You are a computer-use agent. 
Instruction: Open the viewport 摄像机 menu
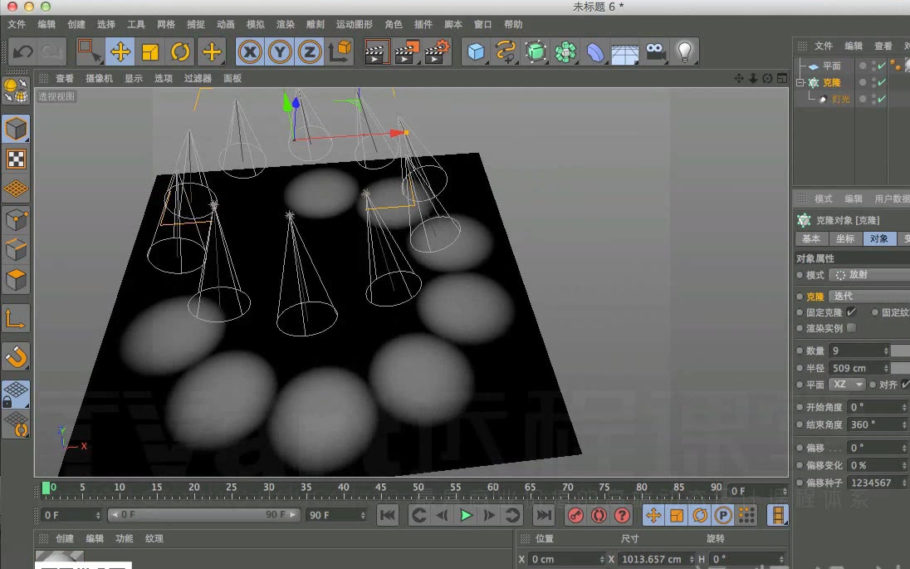[99, 78]
